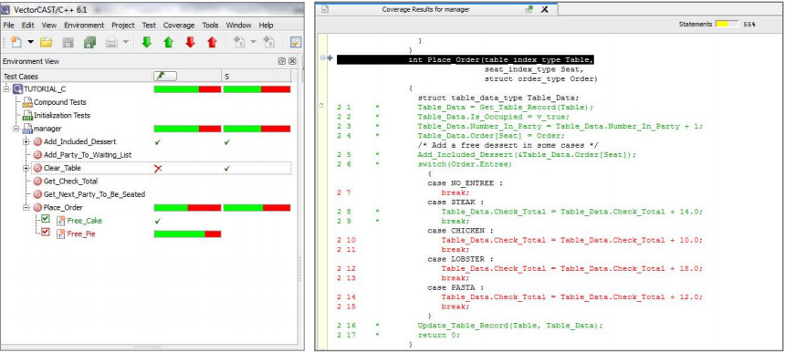Click the Open folder toolbar icon
The image size is (785, 353).
(46, 43)
